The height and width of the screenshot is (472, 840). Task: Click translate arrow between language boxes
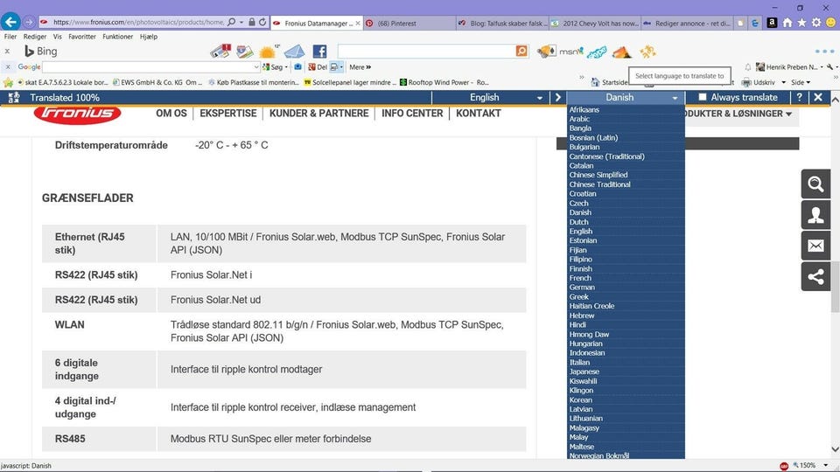pos(557,97)
